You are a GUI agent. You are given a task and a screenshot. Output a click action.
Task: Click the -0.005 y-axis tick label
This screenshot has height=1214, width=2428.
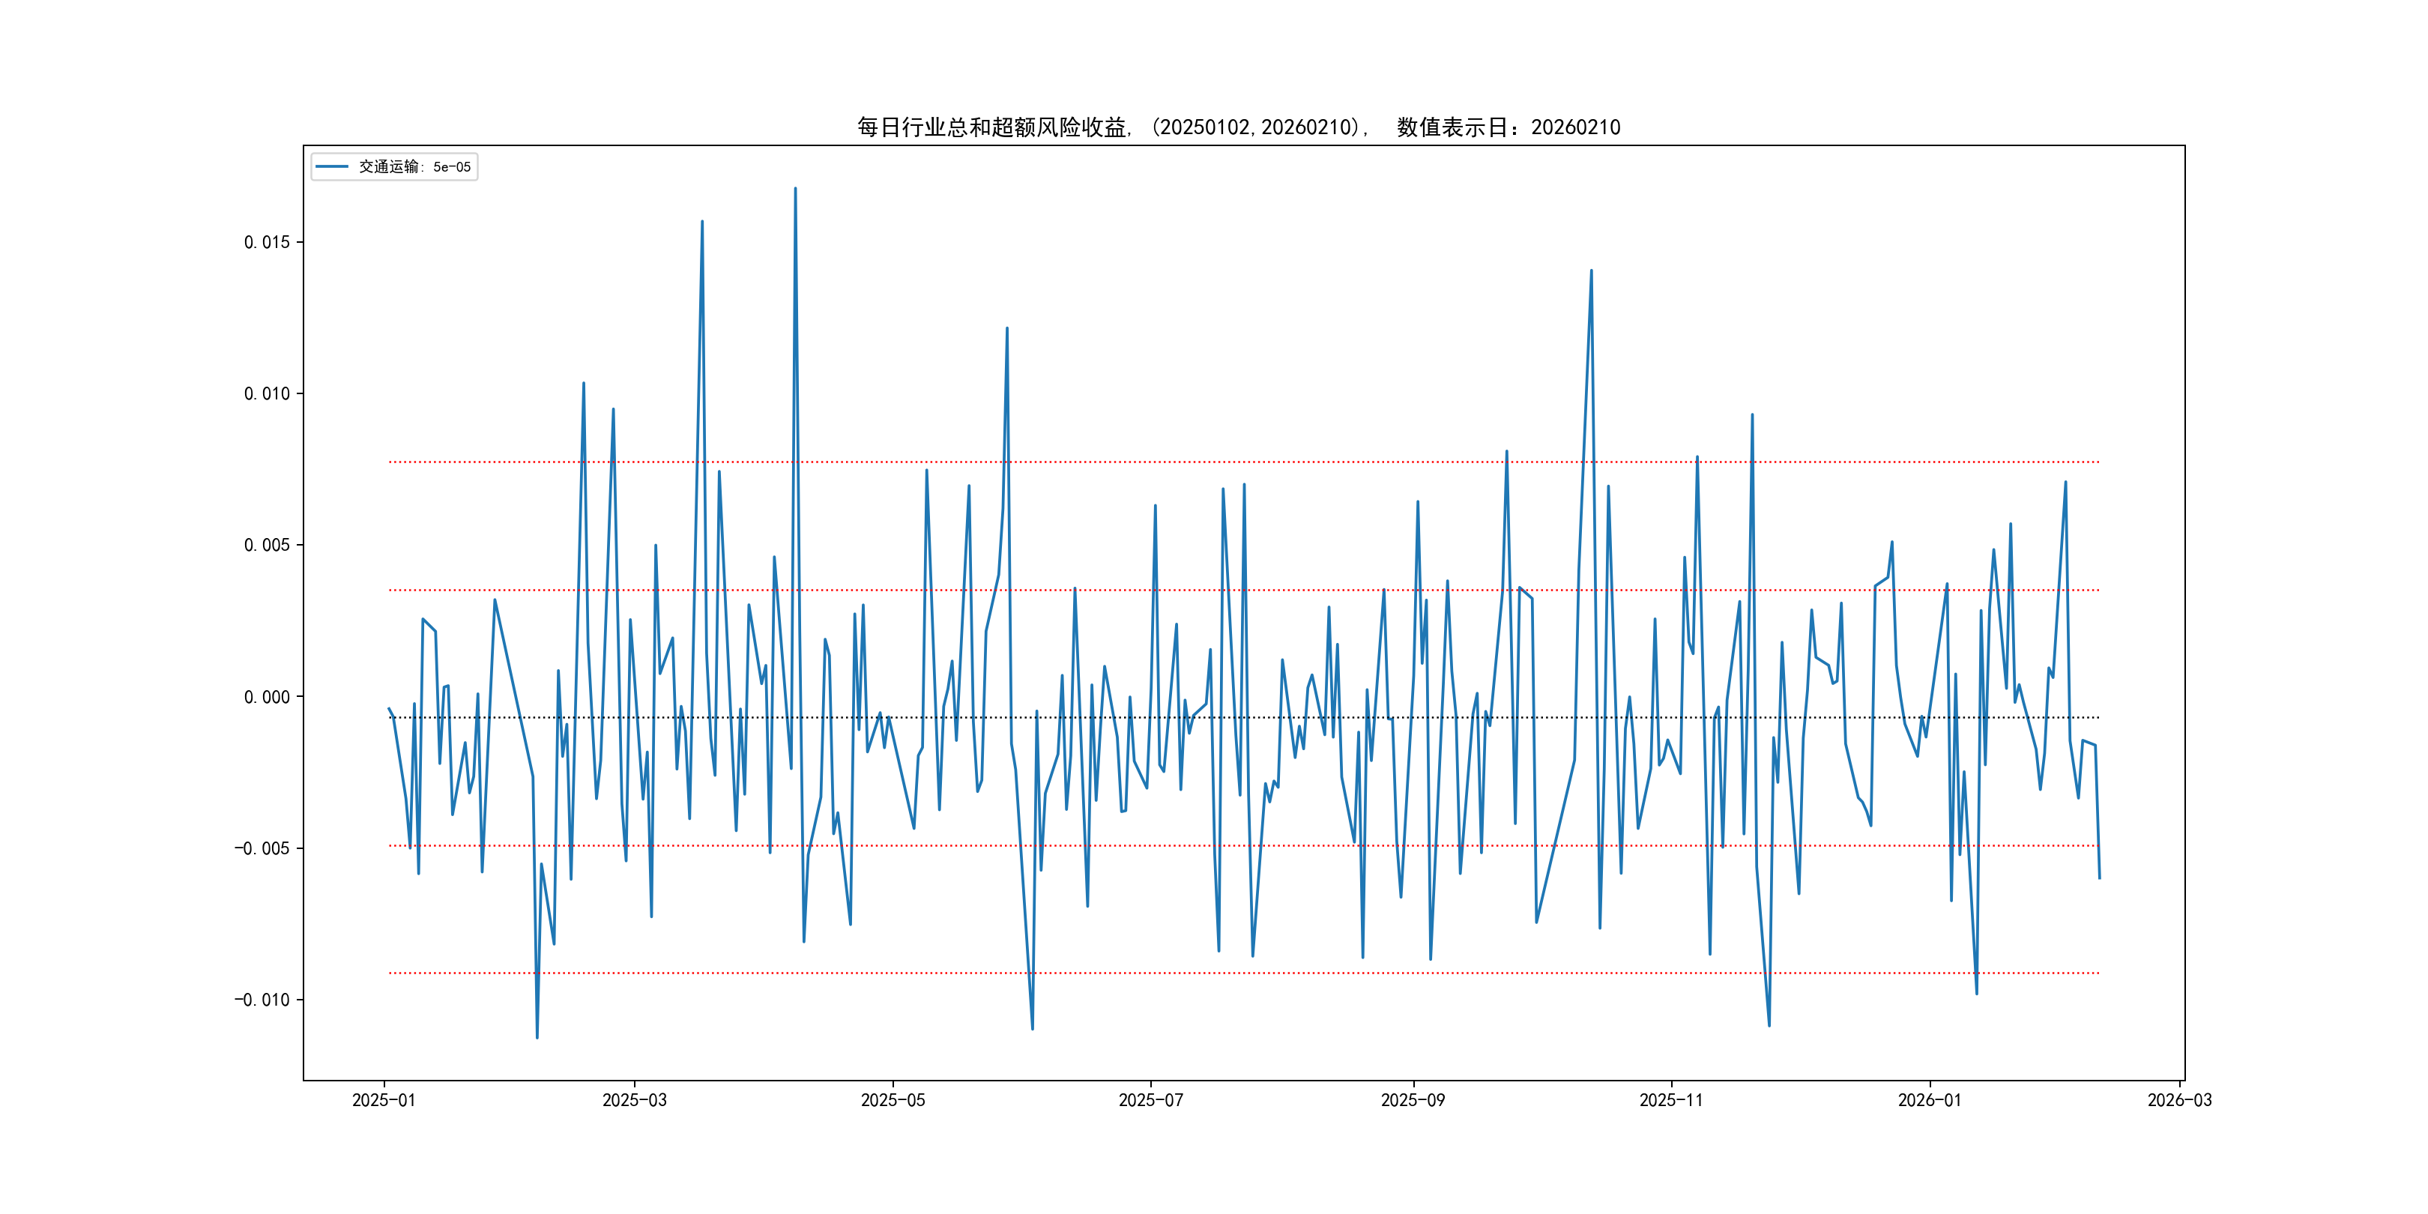coord(262,848)
